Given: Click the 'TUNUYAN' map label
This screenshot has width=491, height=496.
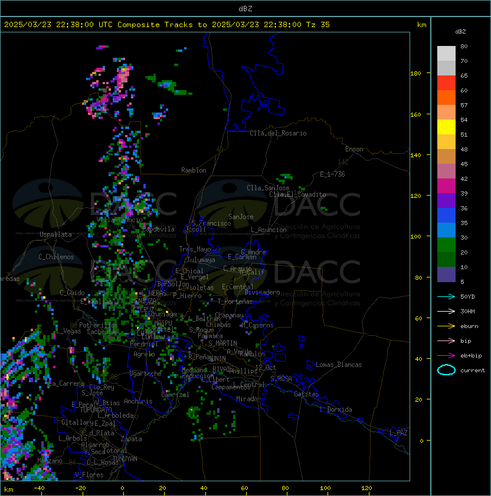Looking at the screenshot, I should [125, 459].
